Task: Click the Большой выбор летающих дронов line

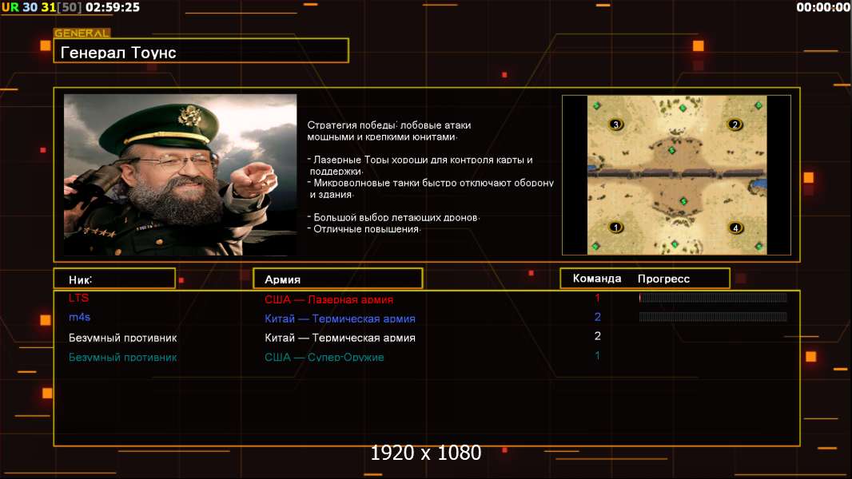Action: click(393, 217)
